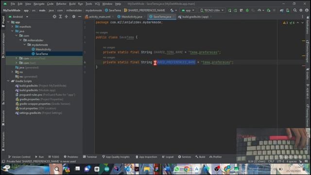Toggle the Project tool window stripe button

coord(3,21)
